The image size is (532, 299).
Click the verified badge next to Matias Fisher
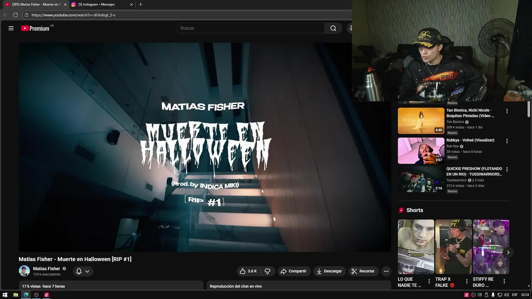(64, 269)
